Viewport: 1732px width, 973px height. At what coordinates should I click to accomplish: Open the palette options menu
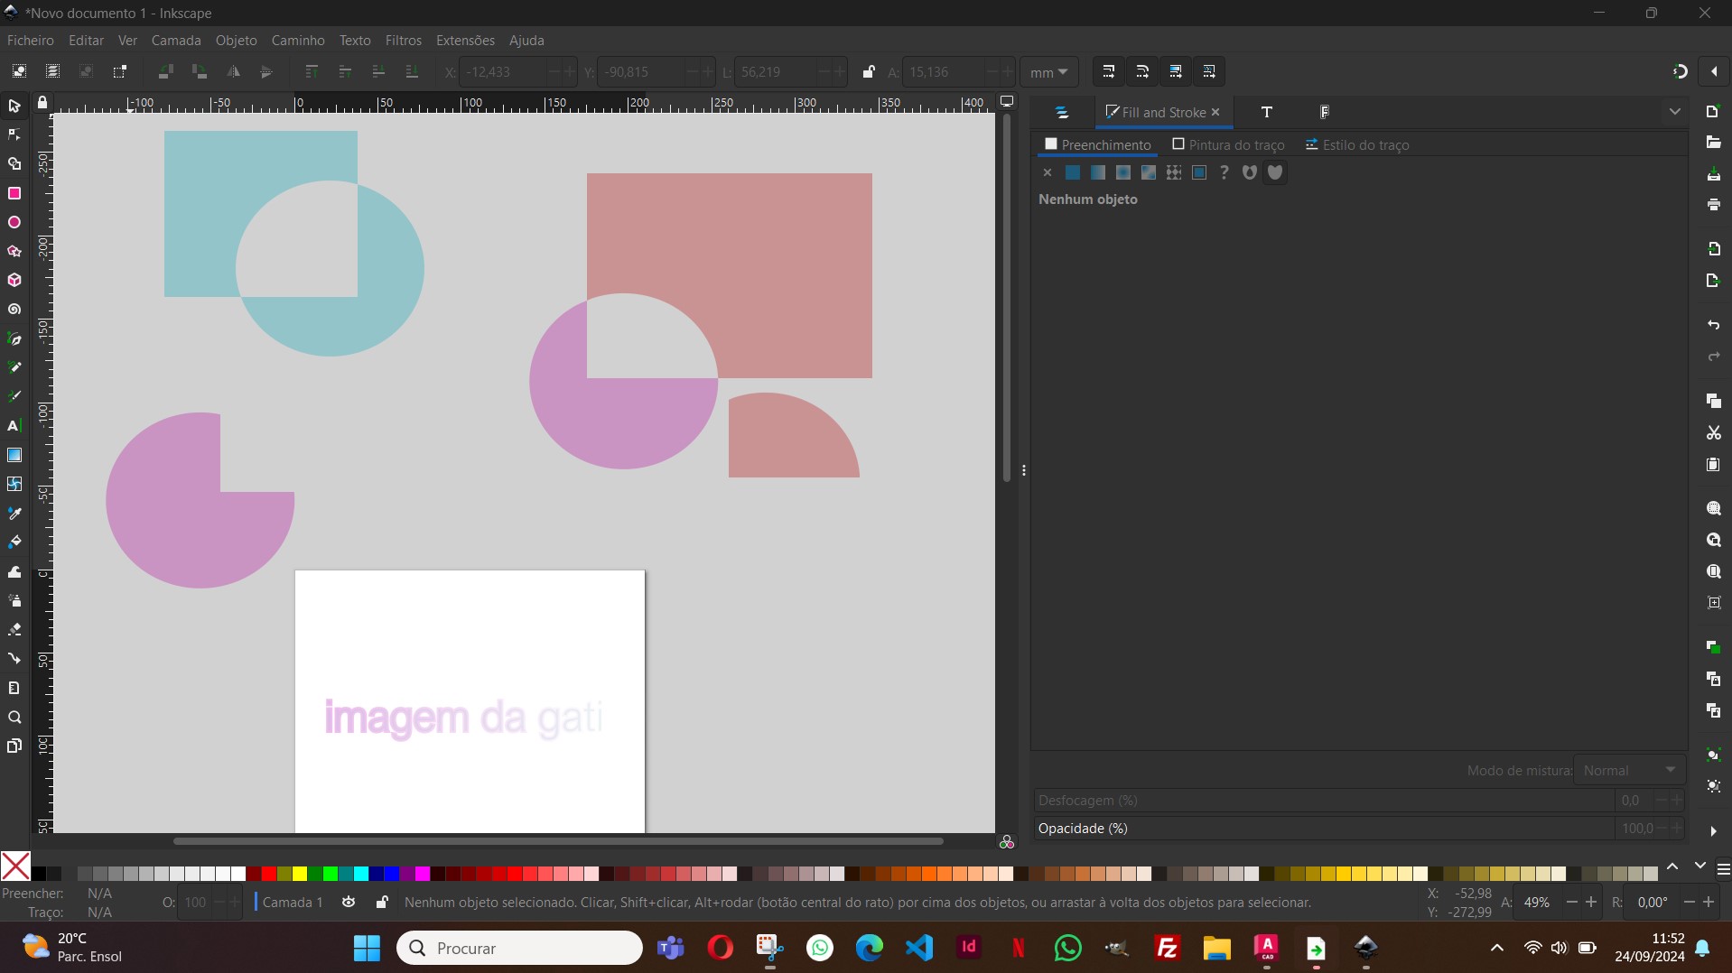point(1723,868)
